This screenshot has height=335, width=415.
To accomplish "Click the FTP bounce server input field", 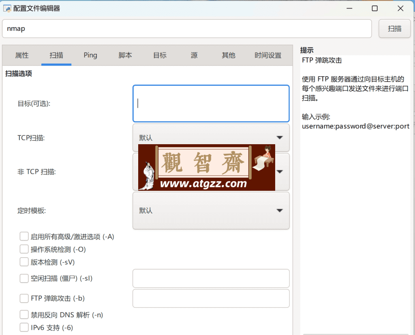I will 211,299.
